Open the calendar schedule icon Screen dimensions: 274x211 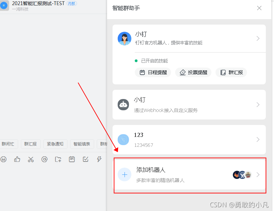(x=72, y=159)
